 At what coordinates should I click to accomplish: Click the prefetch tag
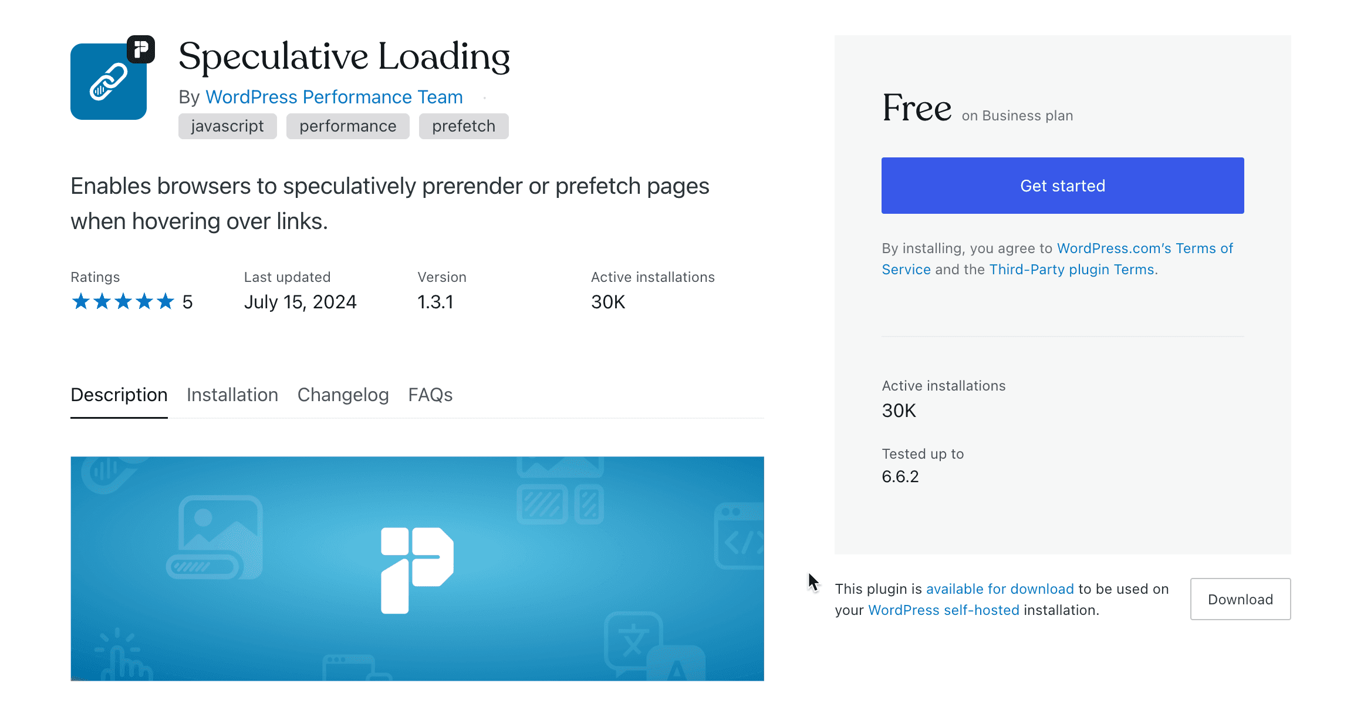463,126
